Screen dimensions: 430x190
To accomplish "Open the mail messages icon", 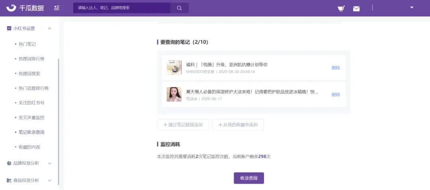I will pyautogui.click(x=356, y=8).
